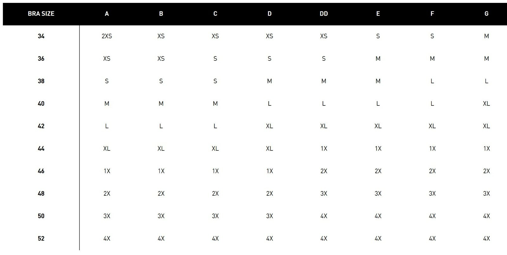This screenshot has width=507, height=255.
Task: Select the C column header
Action: click(215, 14)
